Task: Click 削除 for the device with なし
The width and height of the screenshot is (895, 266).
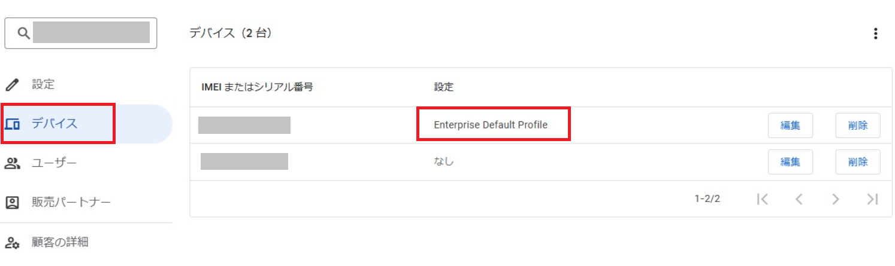Action: [x=858, y=162]
